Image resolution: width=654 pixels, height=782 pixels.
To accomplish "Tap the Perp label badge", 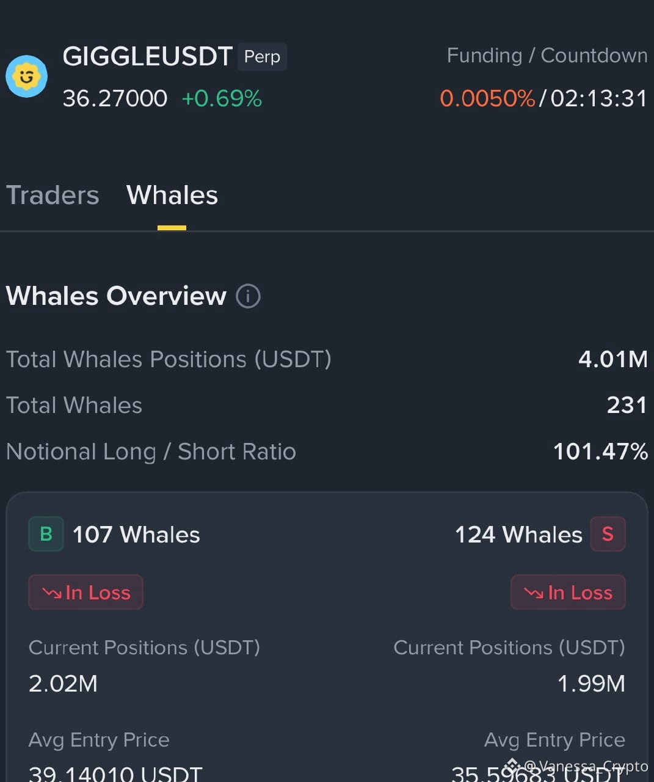I will click(x=262, y=57).
